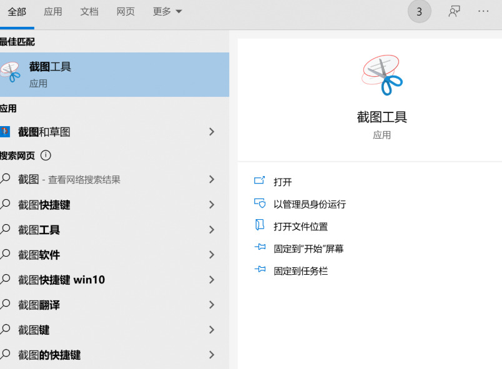
Task: Click 打开 to launch the Snipping Tool
Action: 283,182
